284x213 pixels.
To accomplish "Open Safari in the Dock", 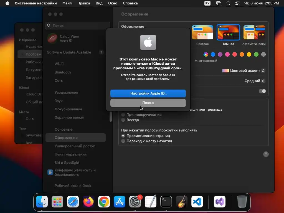I will tap(73, 202).
